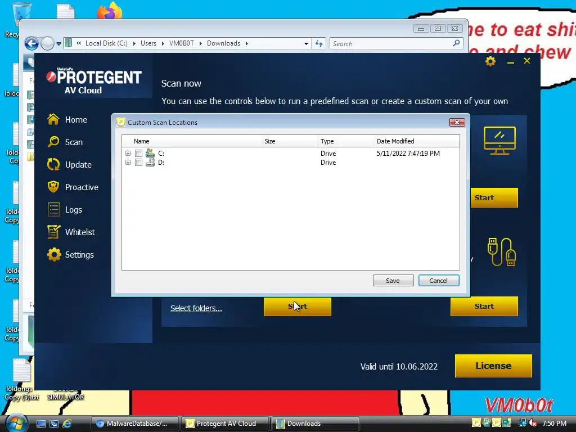Expand the C: drive tree node
Screen dimensions: 576x432
click(x=128, y=153)
